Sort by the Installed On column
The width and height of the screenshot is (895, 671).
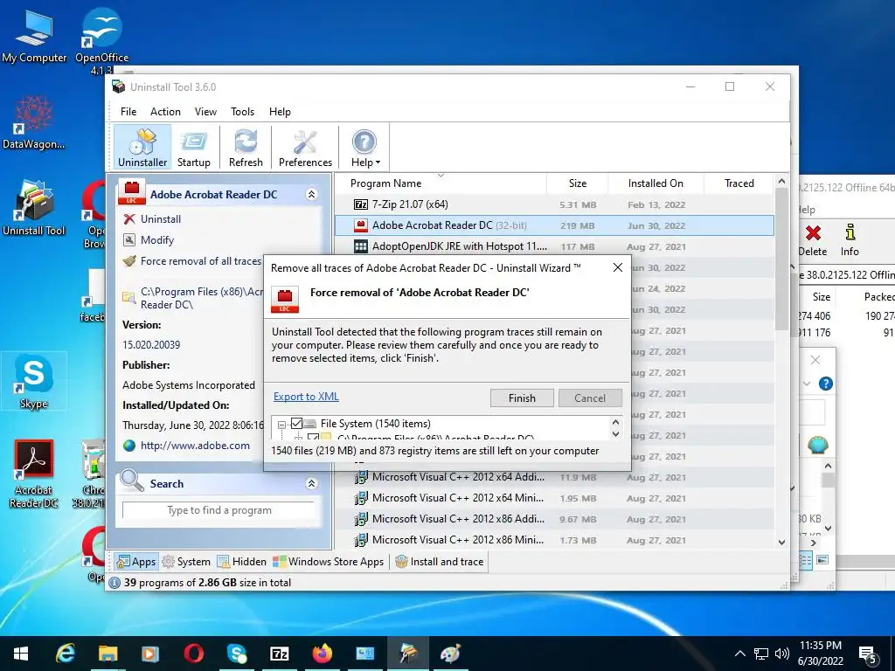656,183
